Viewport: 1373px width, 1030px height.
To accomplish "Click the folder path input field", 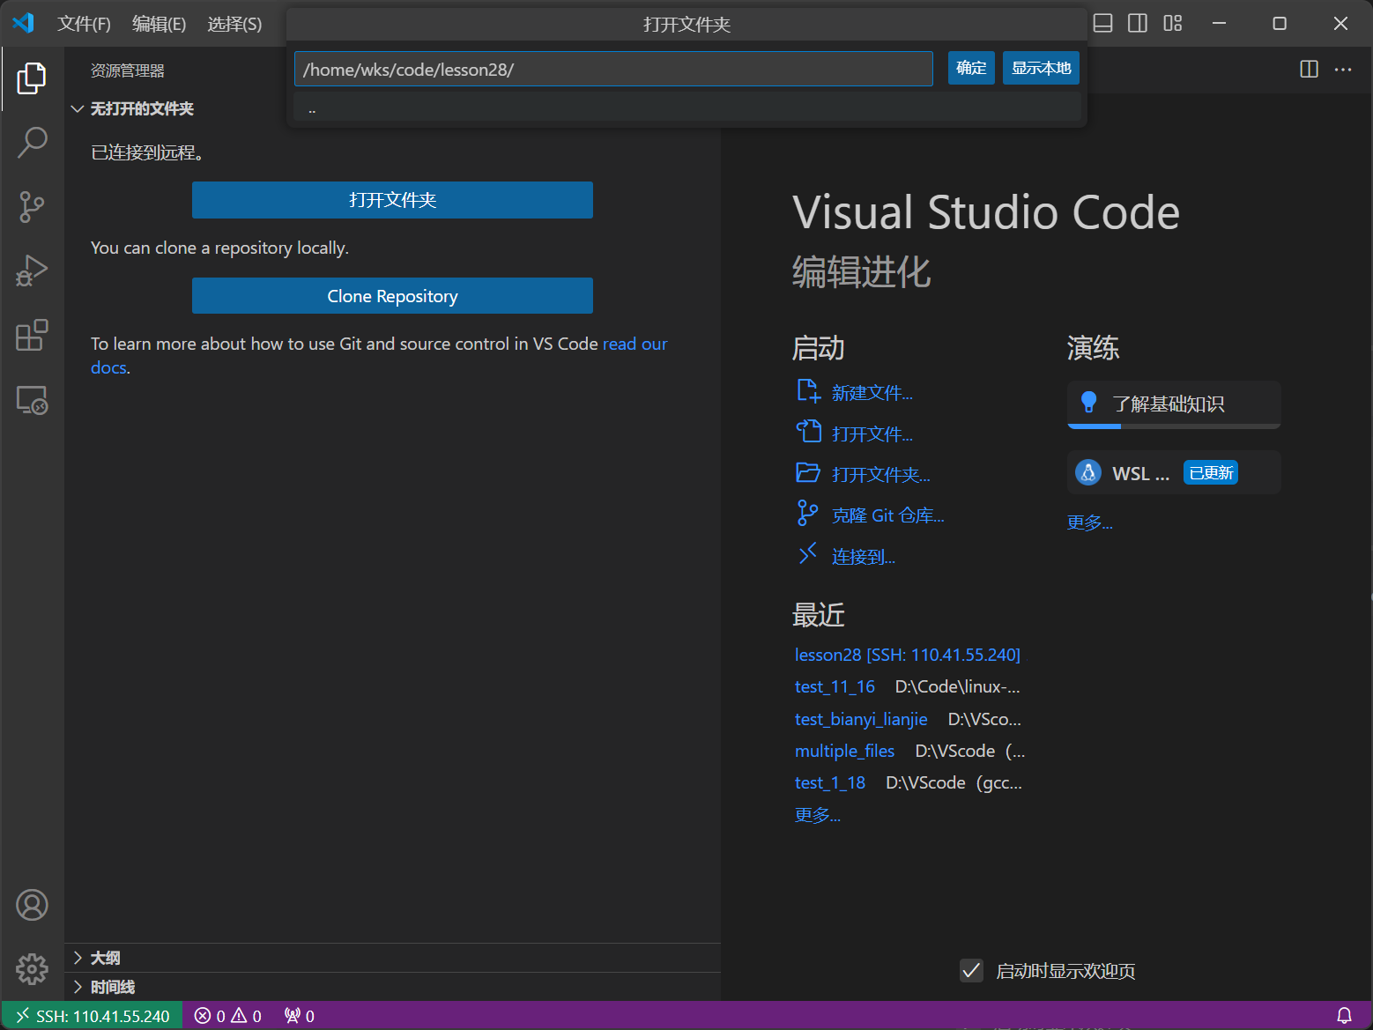I will [x=613, y=68].
